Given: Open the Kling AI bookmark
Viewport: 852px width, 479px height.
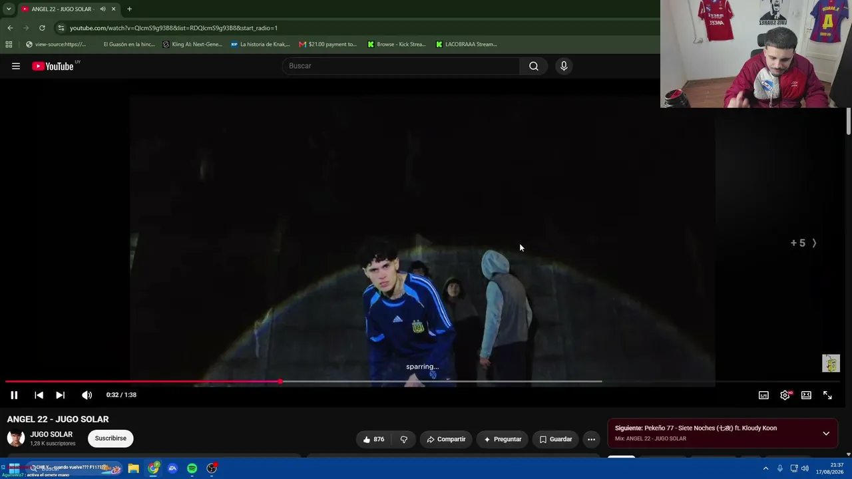Looking at the screenshot, I should 192,45.
